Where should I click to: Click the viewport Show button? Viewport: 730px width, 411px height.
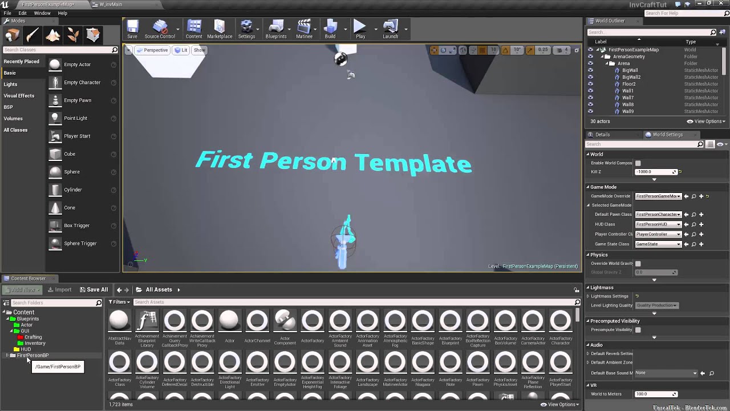click(x=199, y=50)
